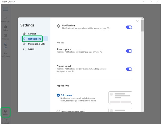Click the Pop-up style heading
Viewport: 161px width, 125px height.
pos(63,86)
